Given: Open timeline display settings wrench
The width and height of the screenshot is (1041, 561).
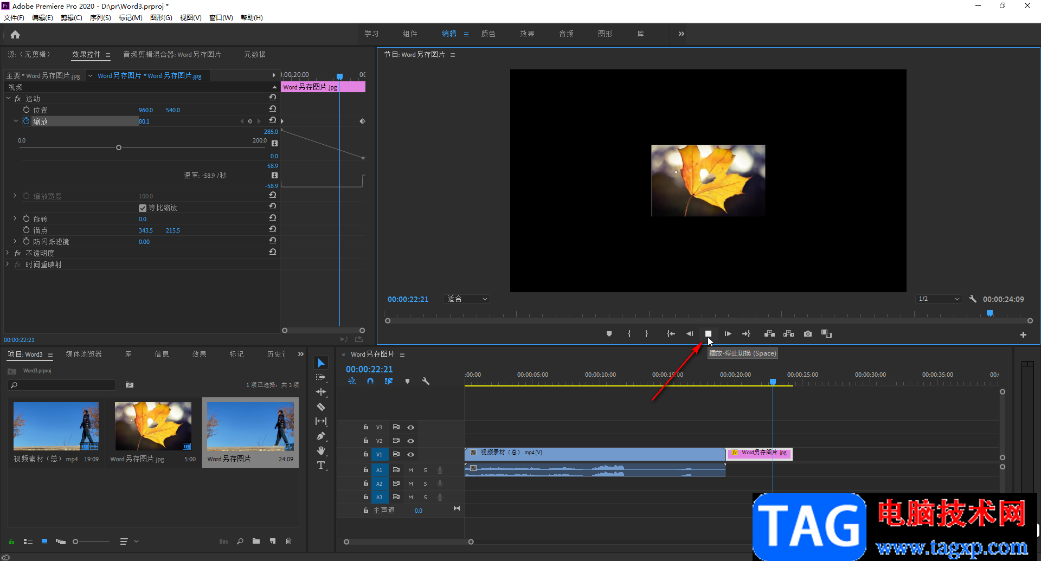Looking at the screenshot, I should [x=426, y=381].
